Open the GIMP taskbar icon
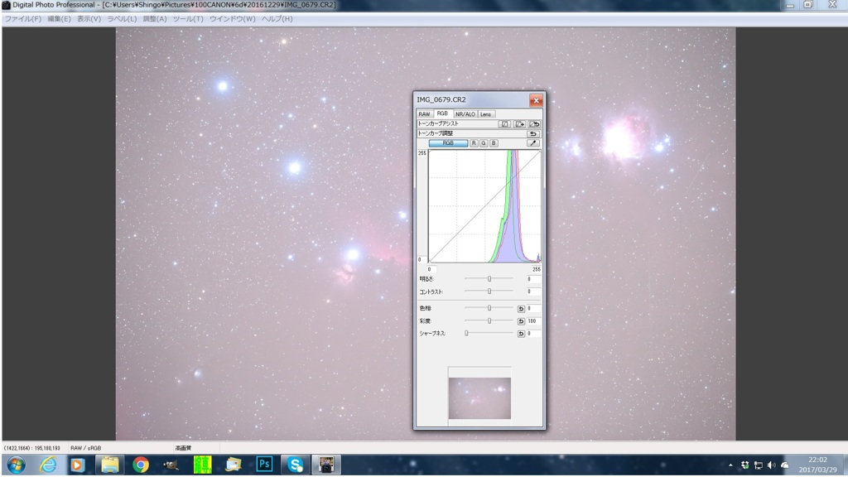Screen dimensions: 848x477 pos(171,465)
